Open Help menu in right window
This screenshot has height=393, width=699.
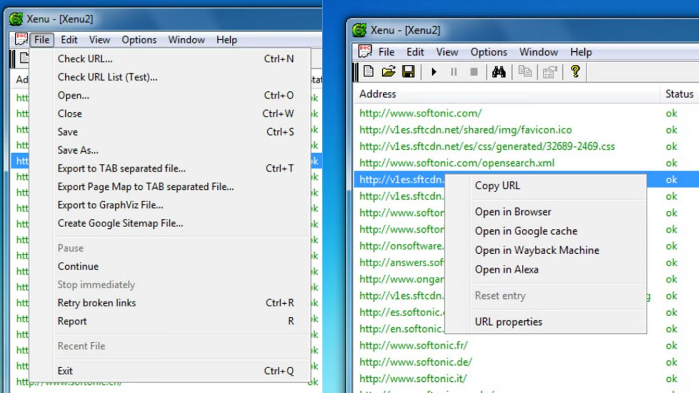[x=581, y=52]
